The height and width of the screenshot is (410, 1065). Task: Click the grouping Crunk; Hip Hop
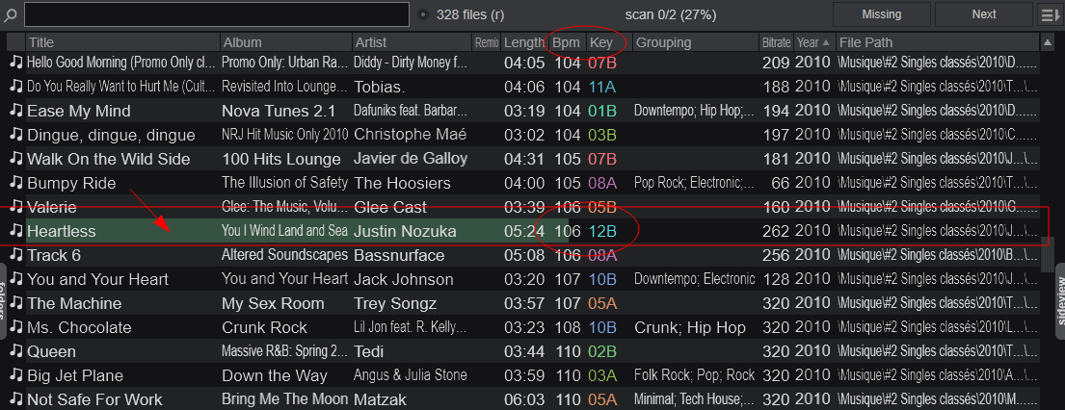[x=690, y=328]
